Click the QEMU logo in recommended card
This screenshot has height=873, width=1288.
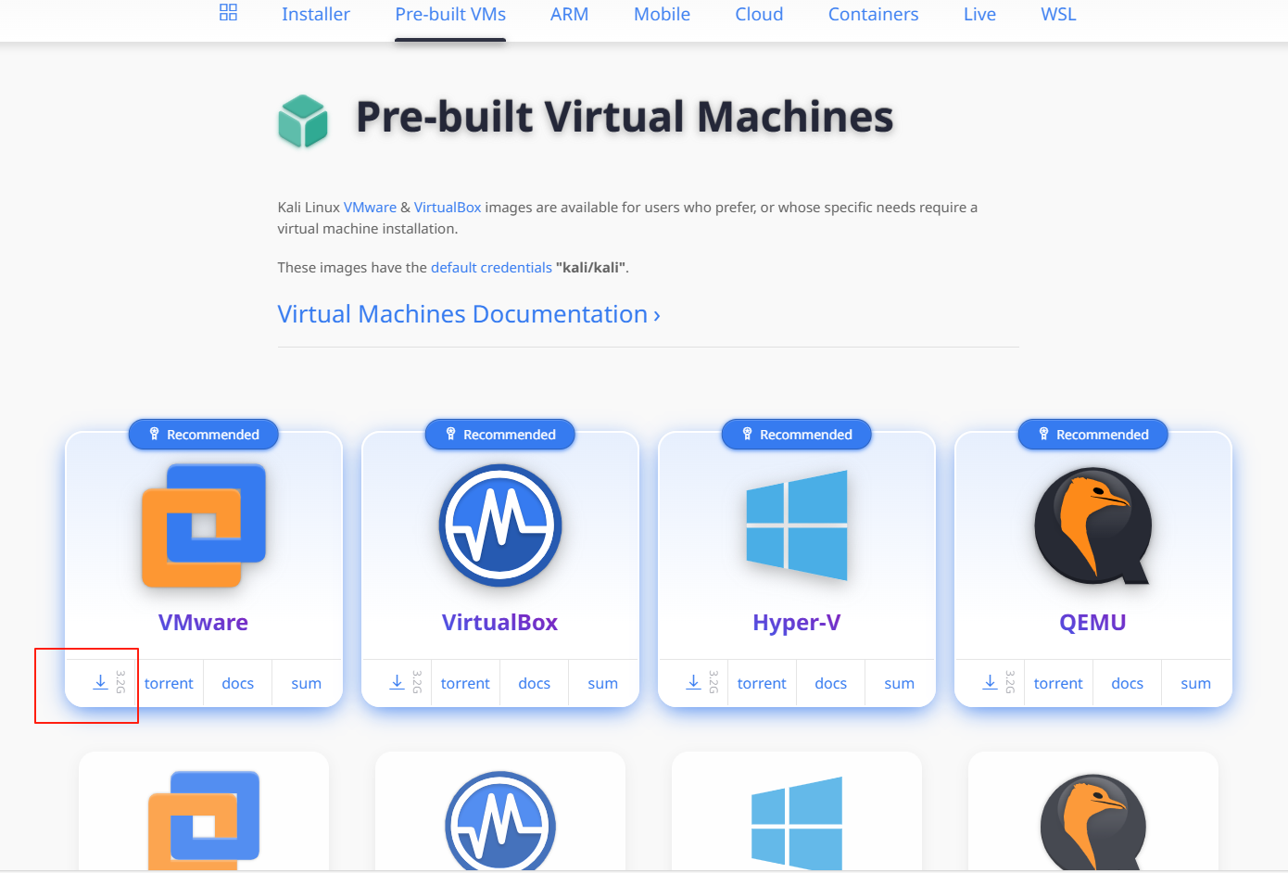point(1093,525)
